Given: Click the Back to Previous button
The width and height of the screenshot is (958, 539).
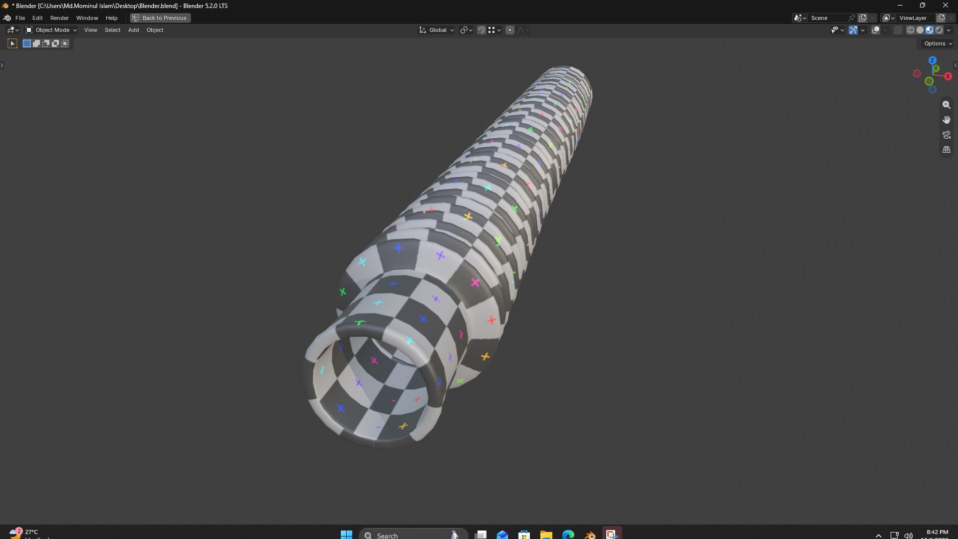Looking at the screenshot, I should [160, 18].
